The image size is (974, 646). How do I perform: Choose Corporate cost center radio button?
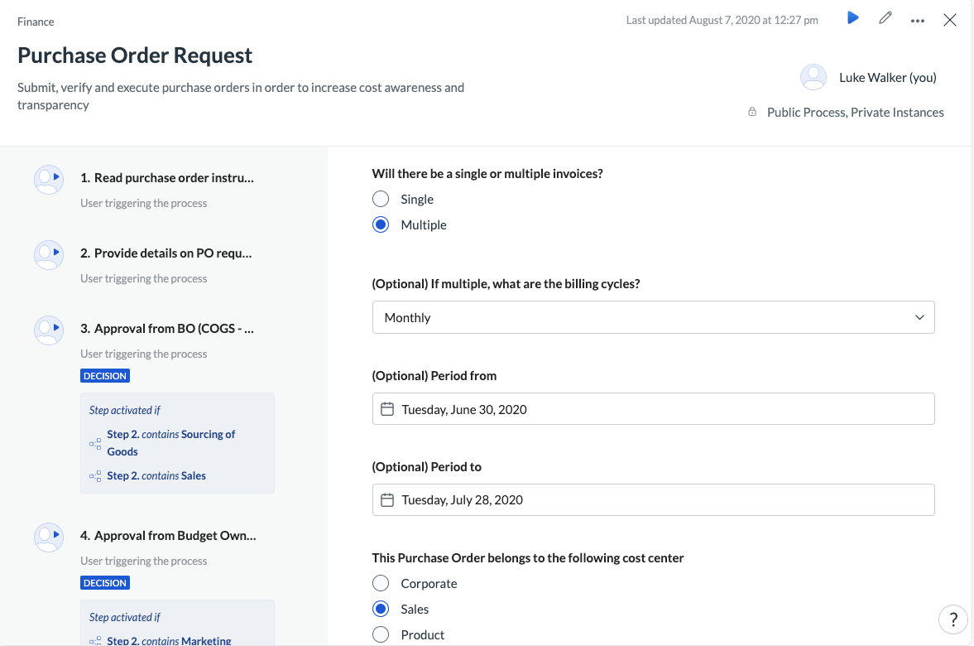click(x=381, y=583)
